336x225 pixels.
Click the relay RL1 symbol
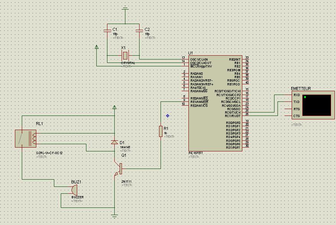tap(26, 138)
